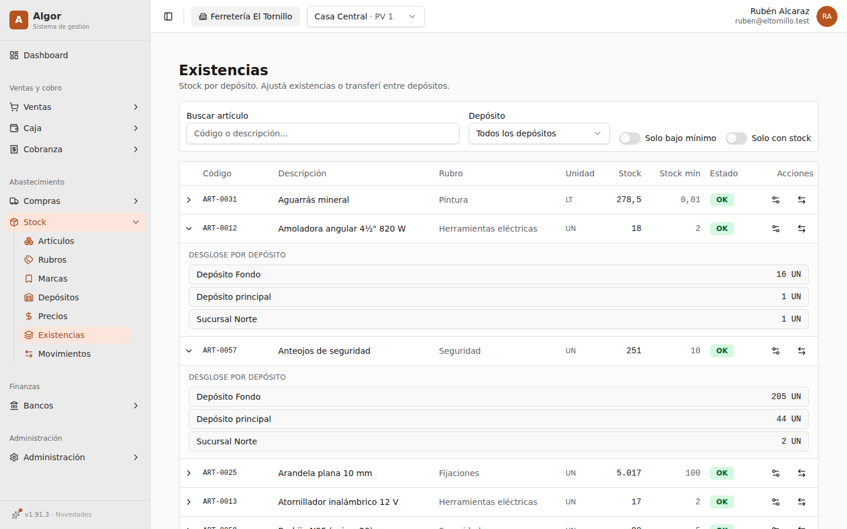Expand the Compras menu
The height and width of the screenshot is (529, 847).
point(75,201)
